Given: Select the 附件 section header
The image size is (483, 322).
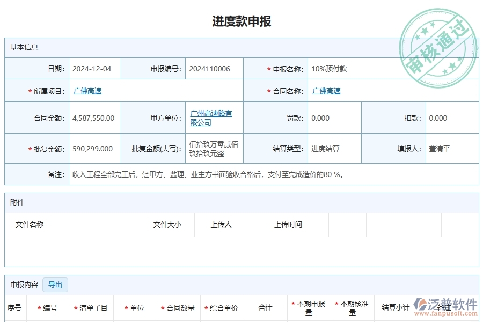Looking at the screenshot, I should click(17, 202).
